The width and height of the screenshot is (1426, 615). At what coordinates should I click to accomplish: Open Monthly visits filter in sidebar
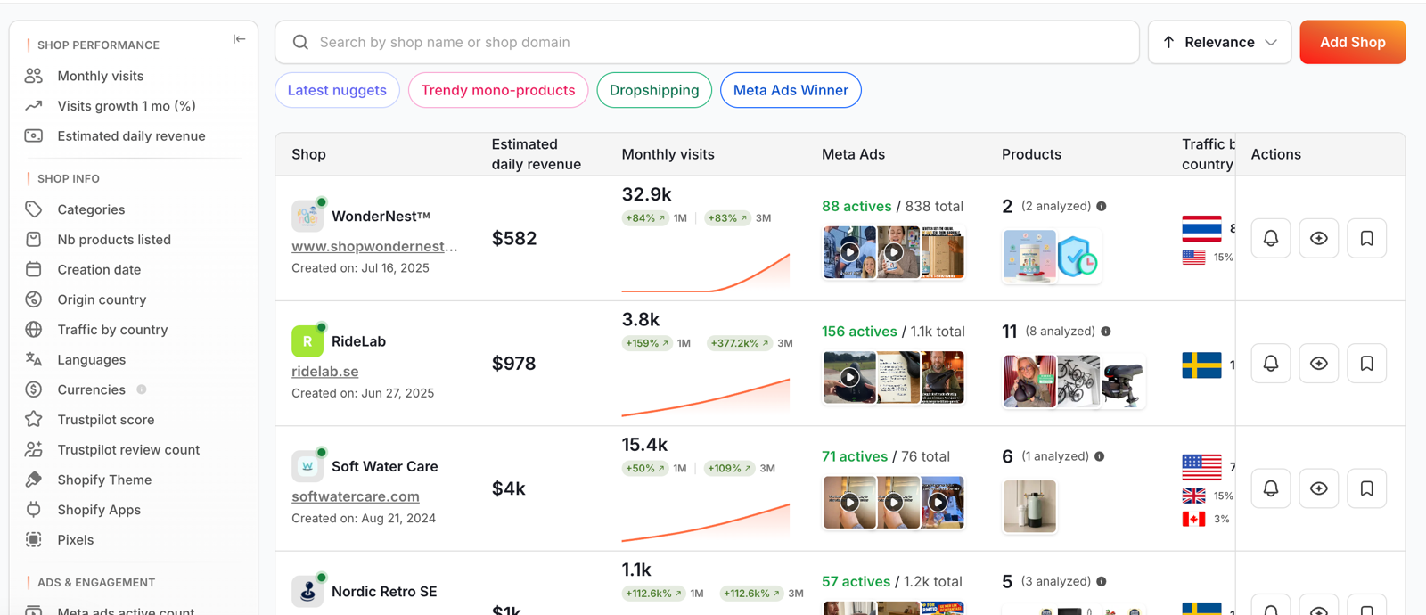(x=101, y=77)
